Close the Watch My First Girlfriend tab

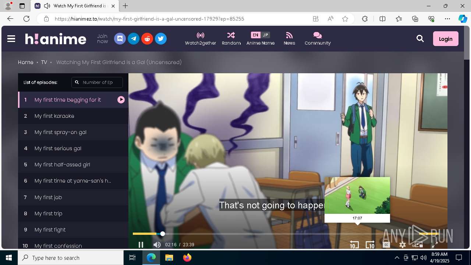click(113, 6)
